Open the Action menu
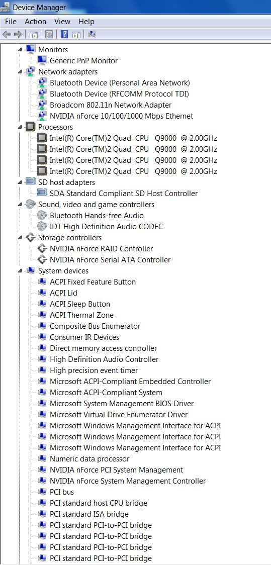Viewport: 271px width, 565px height. tap(35, 22)
